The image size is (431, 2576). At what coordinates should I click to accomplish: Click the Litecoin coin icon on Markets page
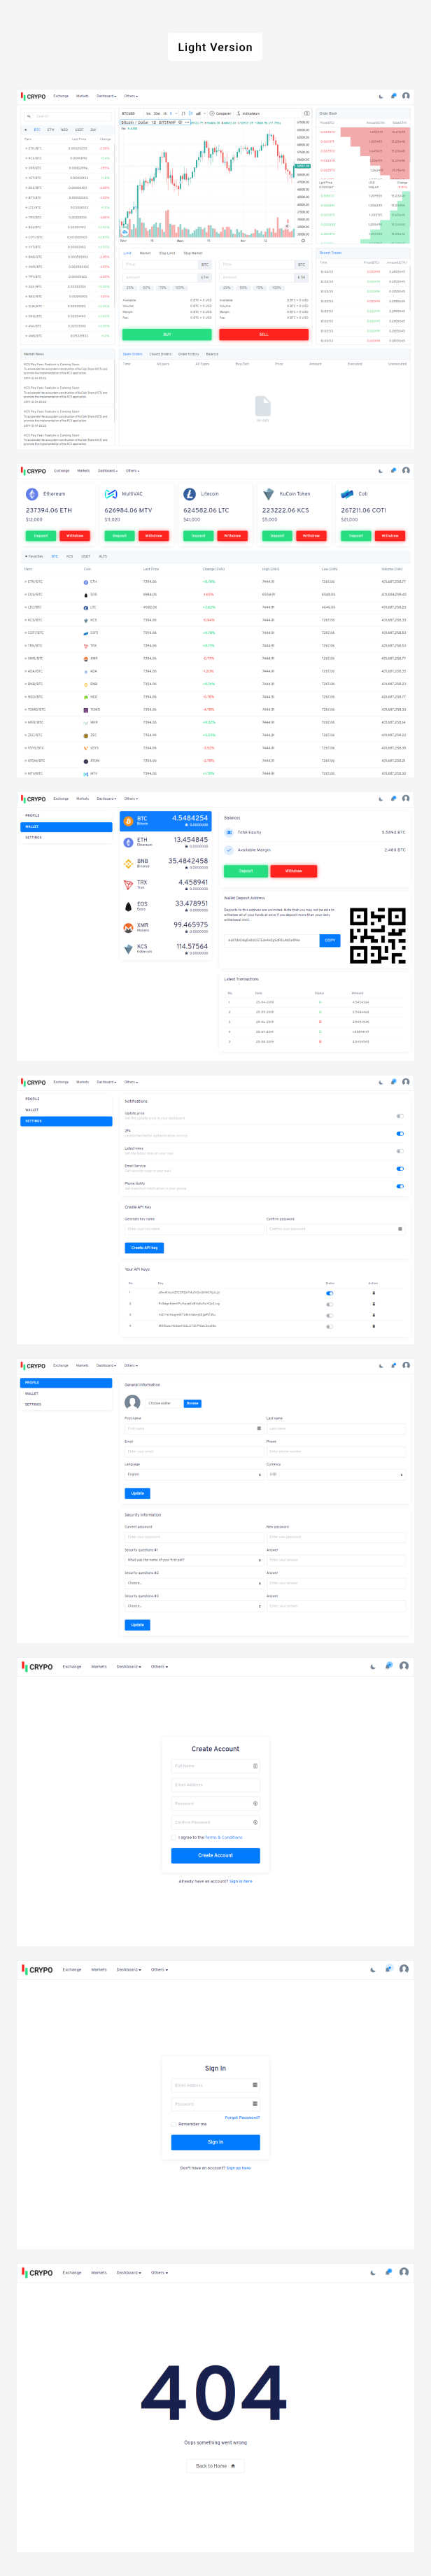(x=190, y=494)
